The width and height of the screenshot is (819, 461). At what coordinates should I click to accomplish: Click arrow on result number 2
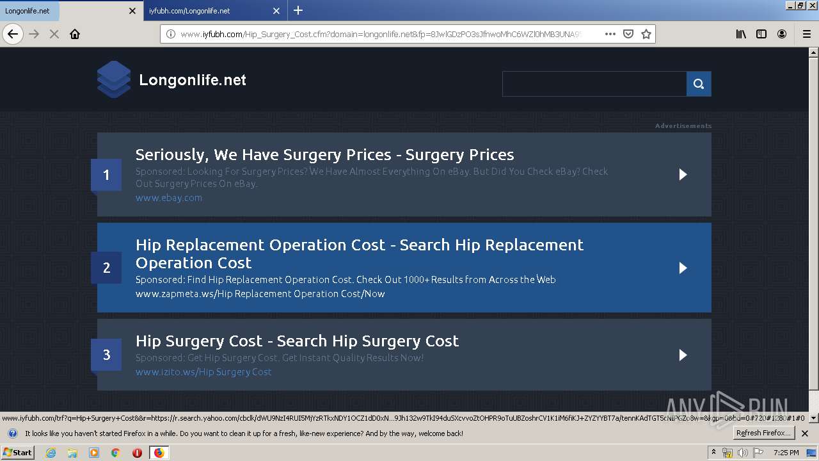point(683,268)
